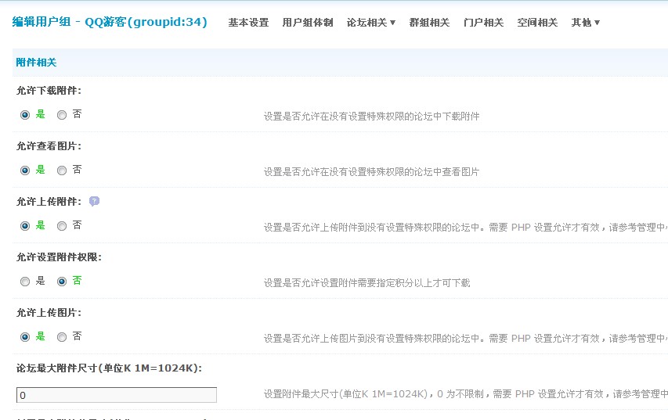Click the 设置是否允许在没有设置特殊权限的论坛中查看图片 description
This screenshot has height=420, width=668.
[371, 172]
